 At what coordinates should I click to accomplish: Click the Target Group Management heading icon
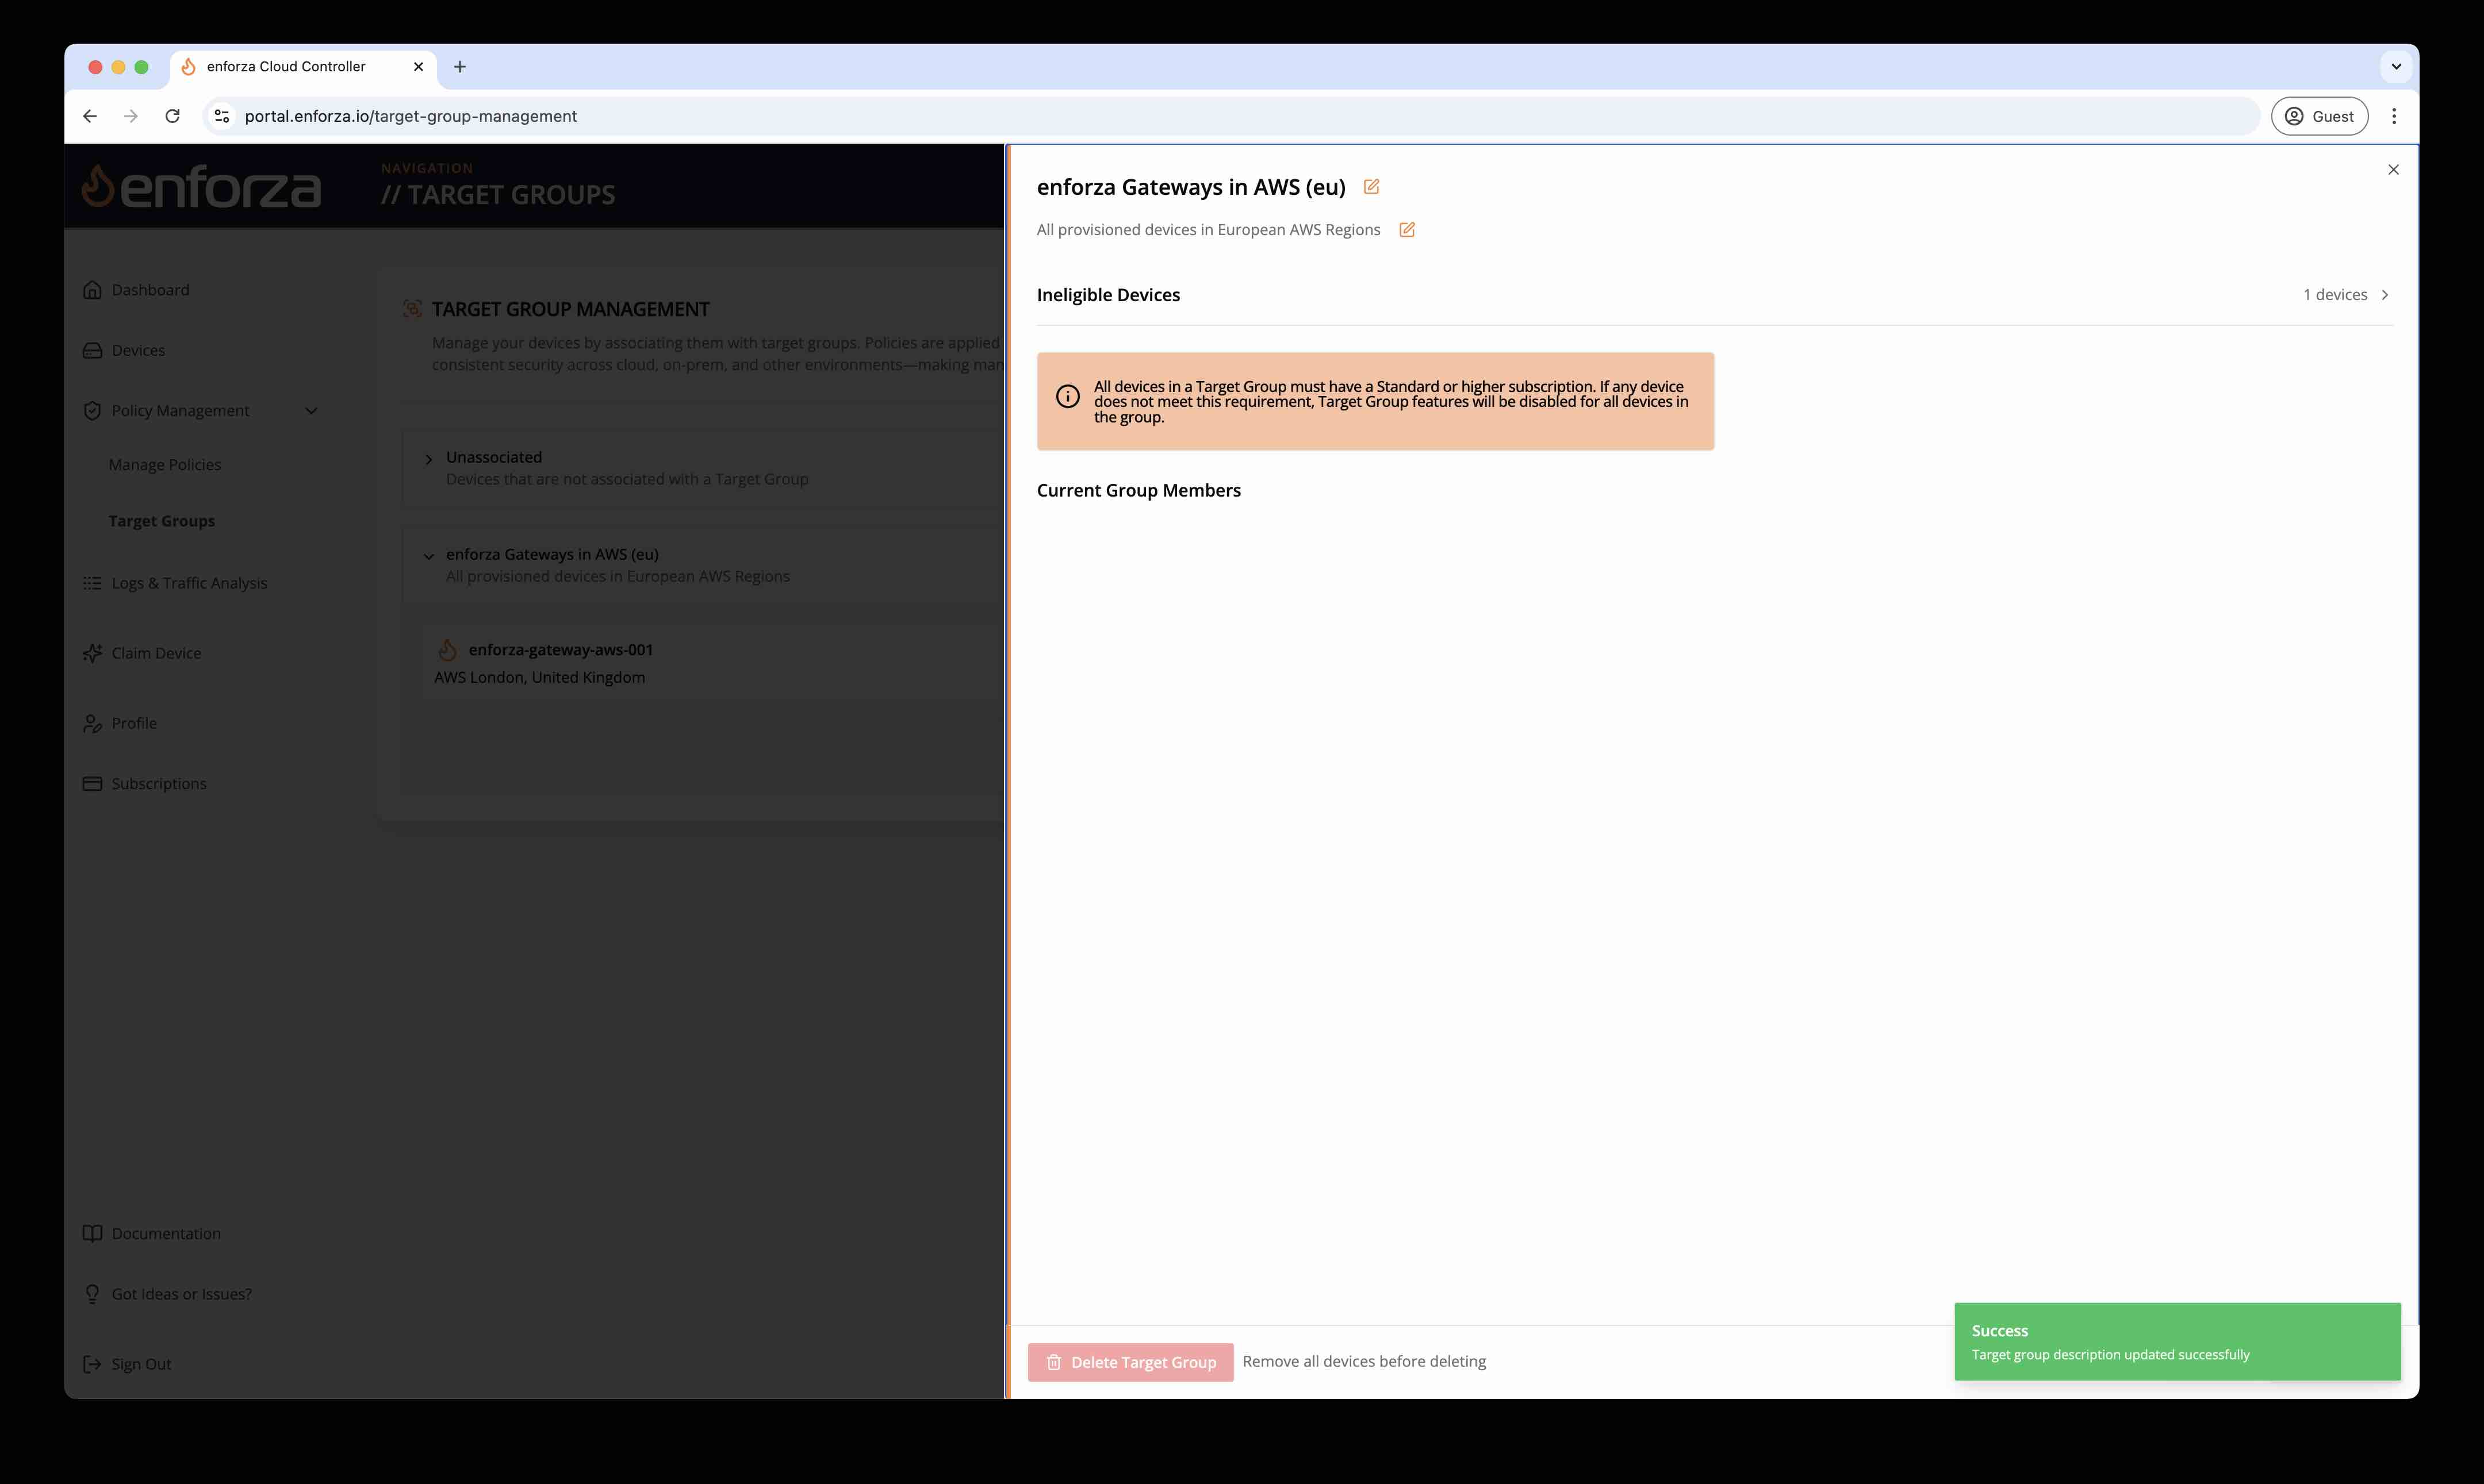412,309
